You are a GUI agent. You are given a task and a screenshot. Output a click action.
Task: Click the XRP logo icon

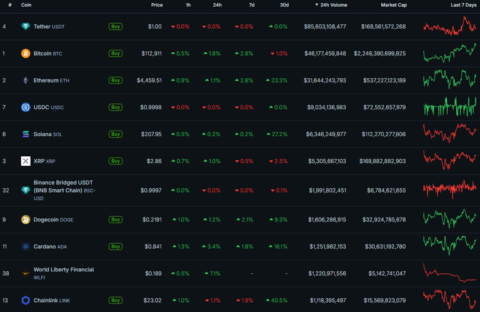click(26, 161)
